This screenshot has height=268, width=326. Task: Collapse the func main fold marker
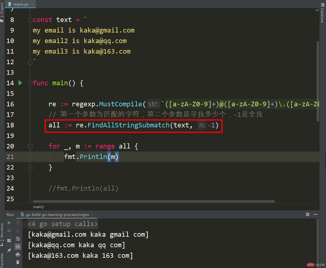(30, 83)
